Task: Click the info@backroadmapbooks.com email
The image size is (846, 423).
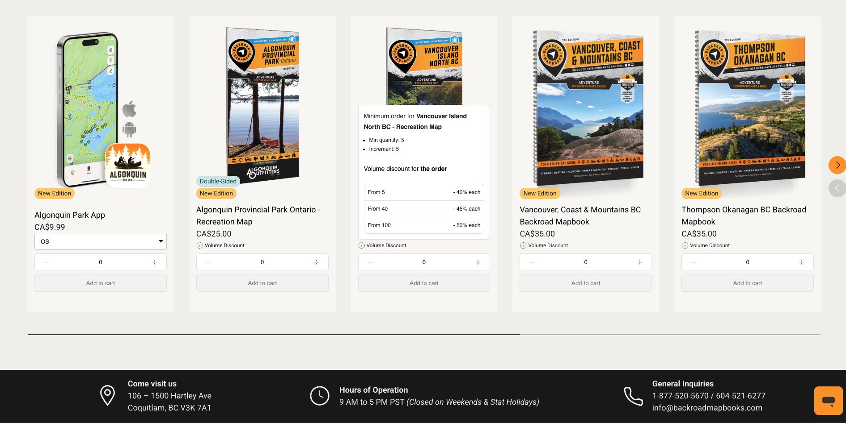Action: [x=707, y=408]
